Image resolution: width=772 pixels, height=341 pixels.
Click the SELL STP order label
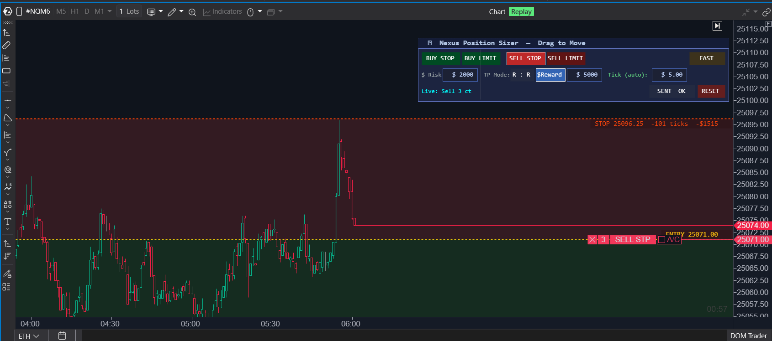point(633,240)
